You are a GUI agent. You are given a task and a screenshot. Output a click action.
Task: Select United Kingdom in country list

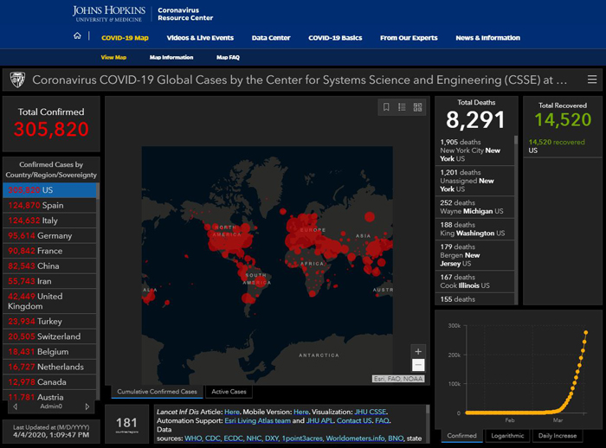pos(49,301)
